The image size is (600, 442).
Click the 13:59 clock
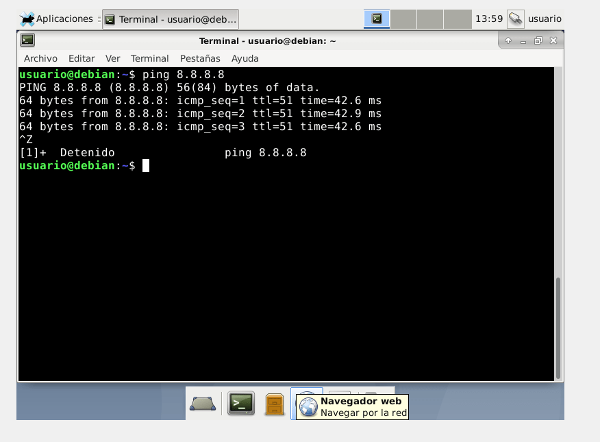(488, 19)
